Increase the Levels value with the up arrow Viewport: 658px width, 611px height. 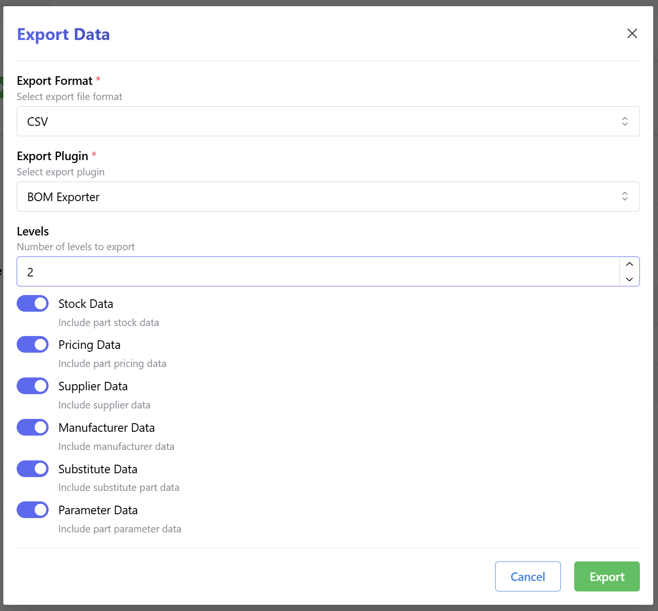click(629, 264)
